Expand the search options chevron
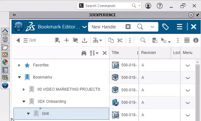The width and height of the screenshot is (201, 121). click(x=152, y=27)
